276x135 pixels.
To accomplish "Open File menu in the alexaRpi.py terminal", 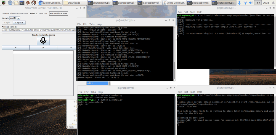I will click(x=80, y=92).
